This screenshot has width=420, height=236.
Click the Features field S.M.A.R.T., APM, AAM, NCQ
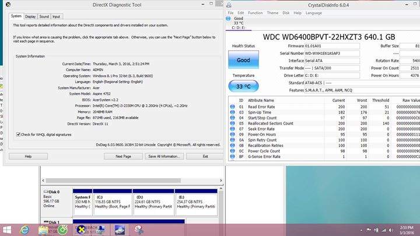[362, 90]
